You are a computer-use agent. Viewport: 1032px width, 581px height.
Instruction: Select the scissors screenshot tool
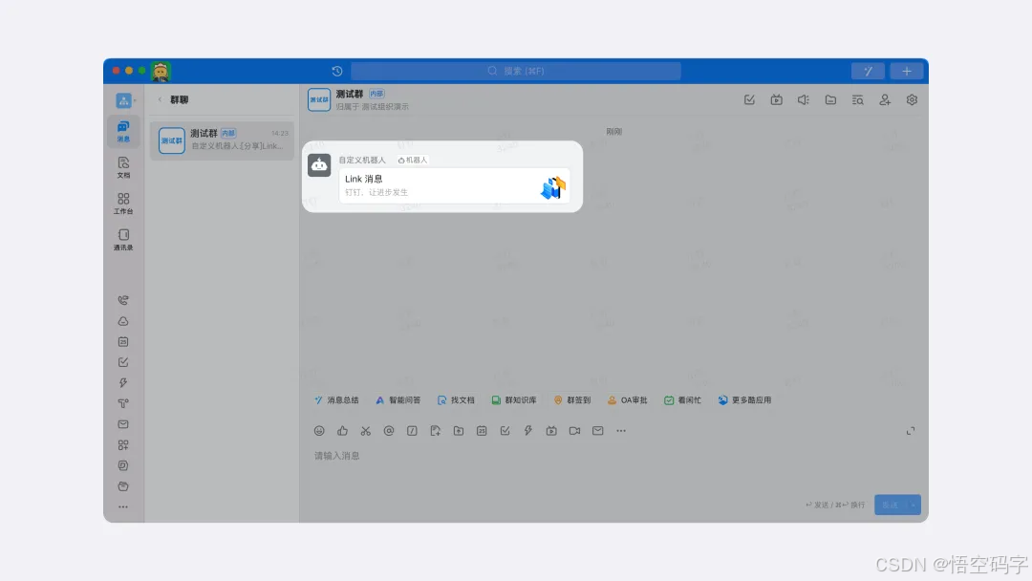[365, 431]
